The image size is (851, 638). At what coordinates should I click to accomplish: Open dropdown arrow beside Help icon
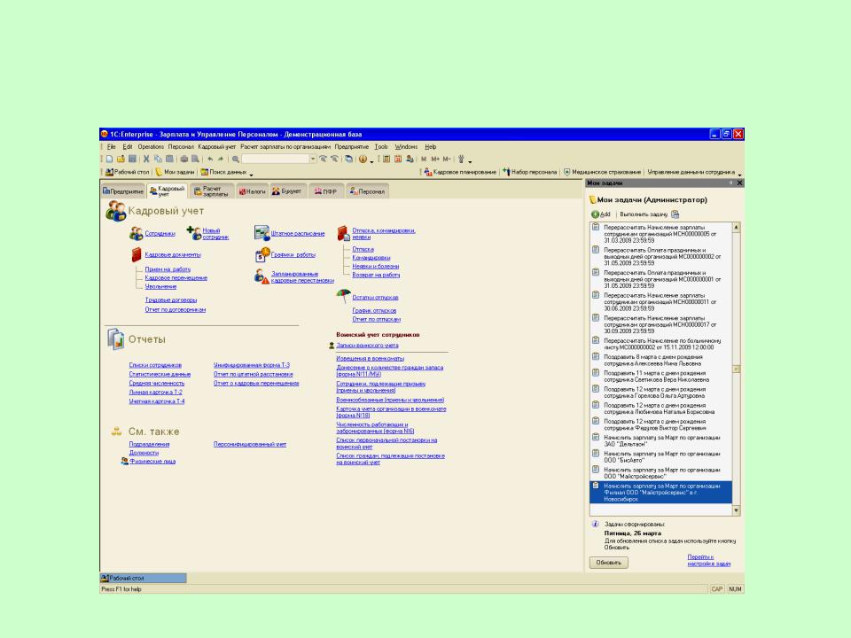[x=371, y=160]
